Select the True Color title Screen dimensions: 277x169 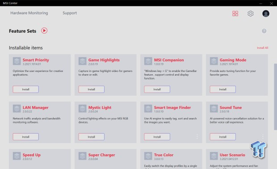coord(164,155)
